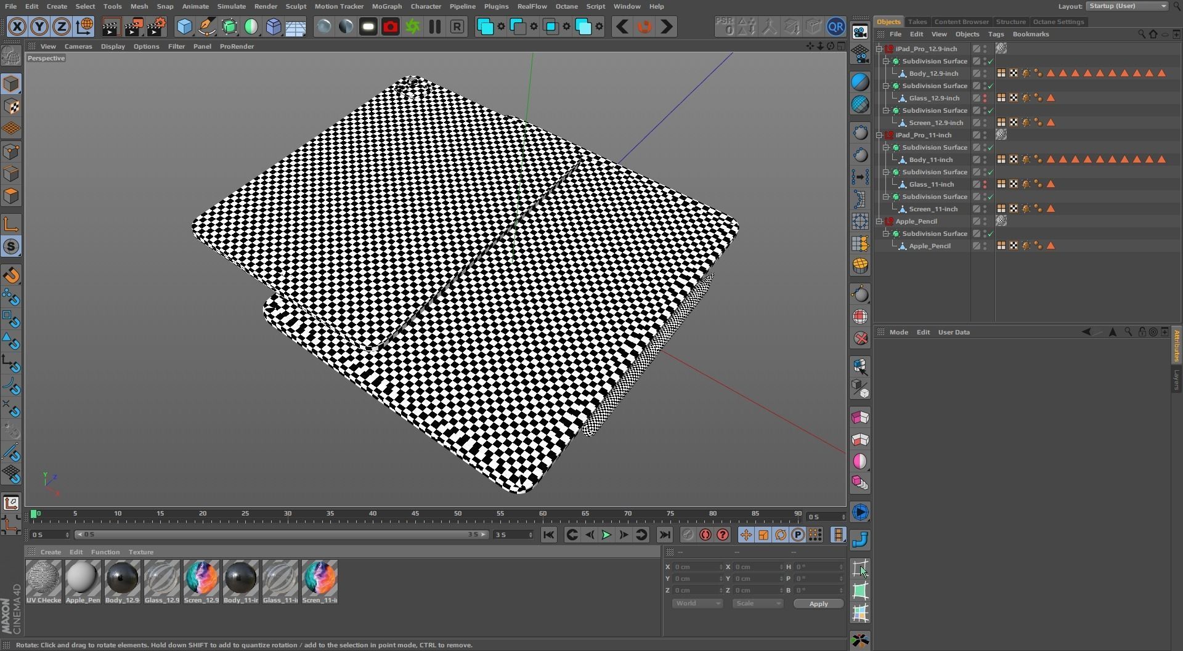
Task: Open the Scale mode dropdown
Action: tap(757, 604)
